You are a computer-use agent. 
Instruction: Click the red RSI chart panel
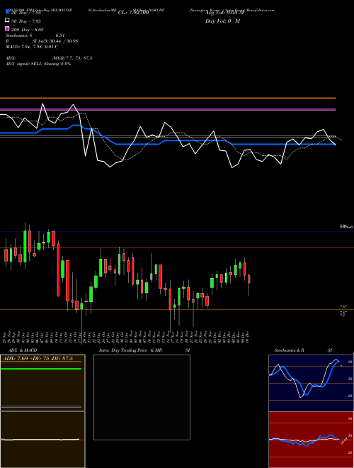pyautogui.click(x=311, y=440)
